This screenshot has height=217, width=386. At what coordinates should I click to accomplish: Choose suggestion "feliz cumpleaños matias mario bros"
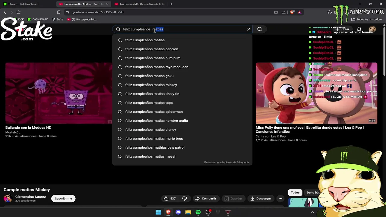(x=182, y=138)
